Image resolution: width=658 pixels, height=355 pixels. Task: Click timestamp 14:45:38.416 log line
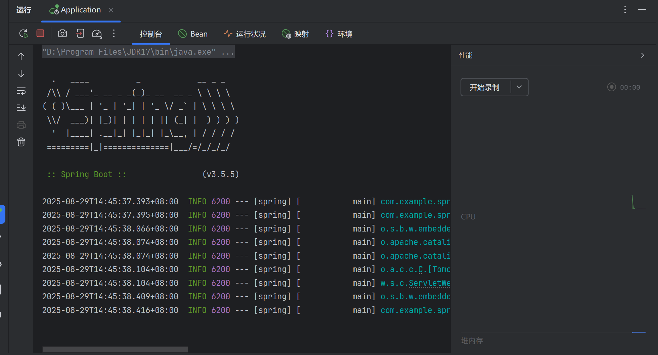(110, 310)
